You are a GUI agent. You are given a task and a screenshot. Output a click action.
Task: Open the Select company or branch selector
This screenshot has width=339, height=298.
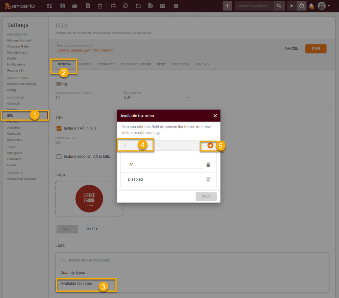pyautogui.click(x=114, y=50)
